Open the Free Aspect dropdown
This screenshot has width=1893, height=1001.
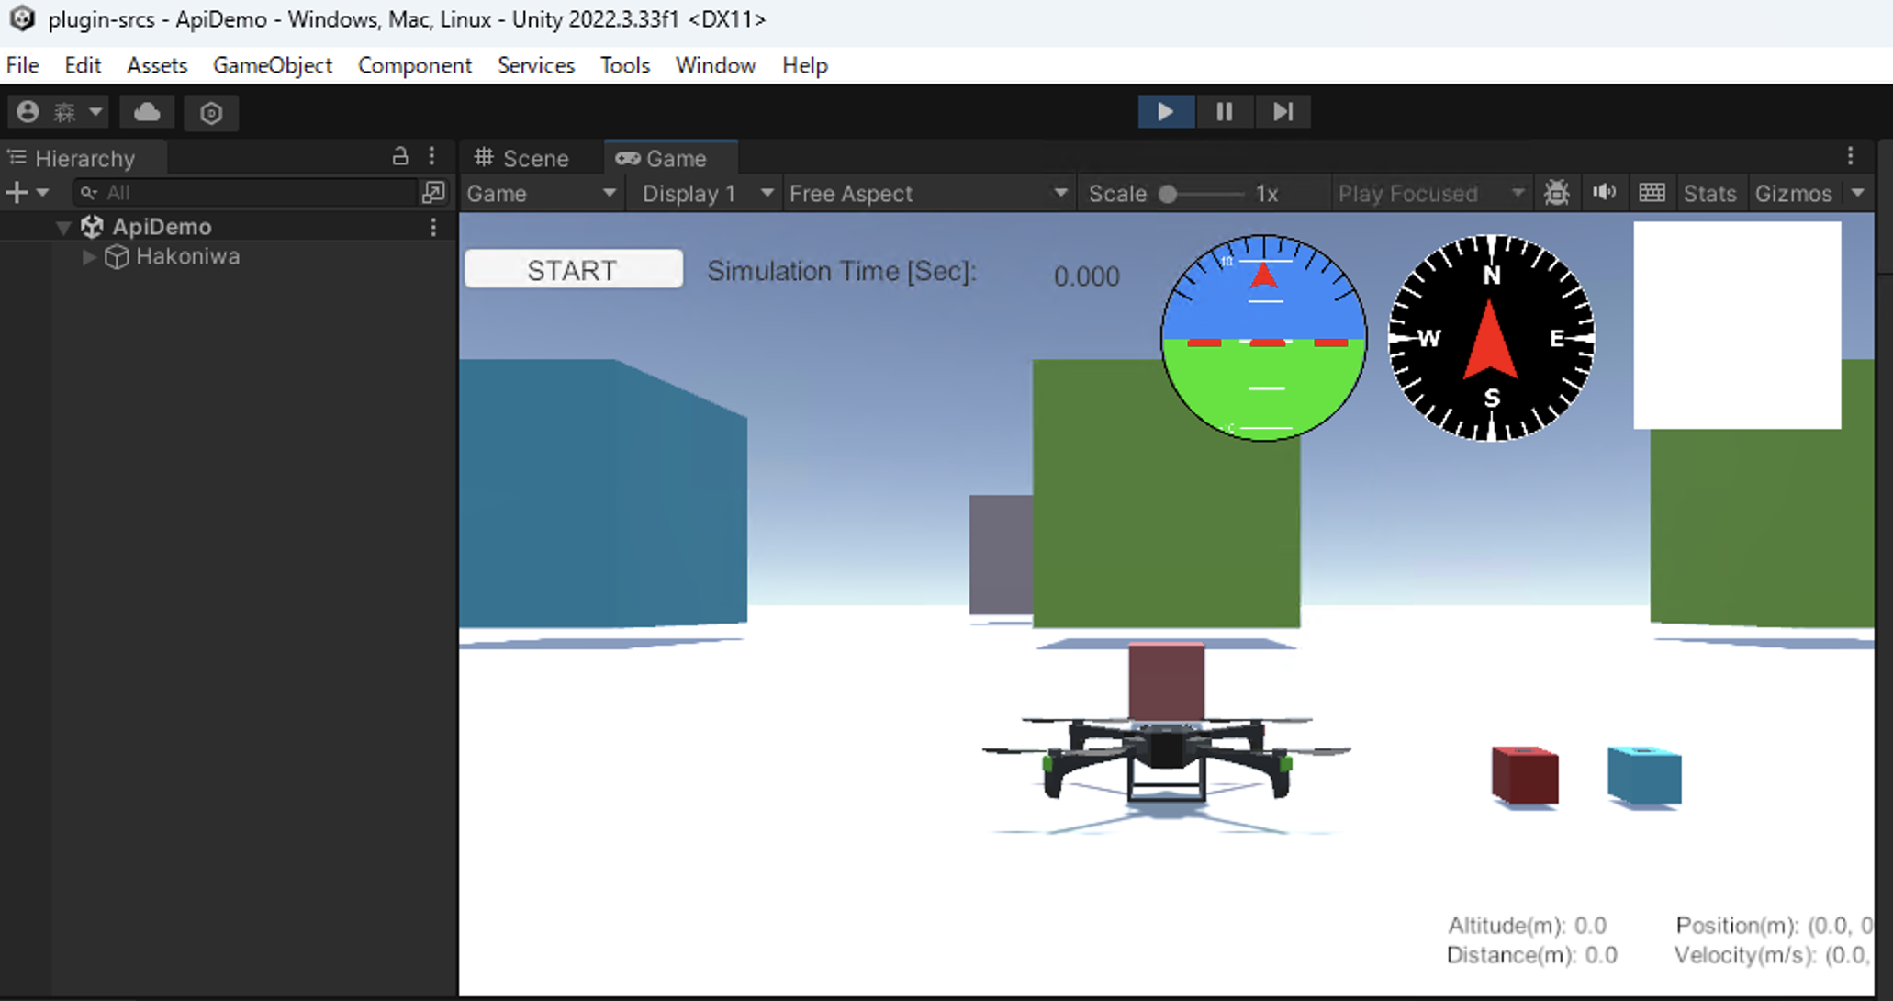coord(927,193)
